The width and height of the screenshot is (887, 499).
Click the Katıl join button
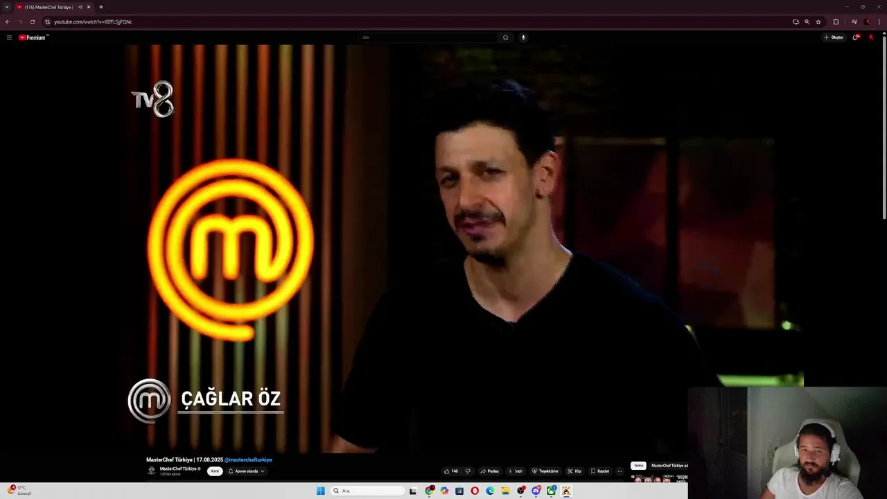click(215, 471)
